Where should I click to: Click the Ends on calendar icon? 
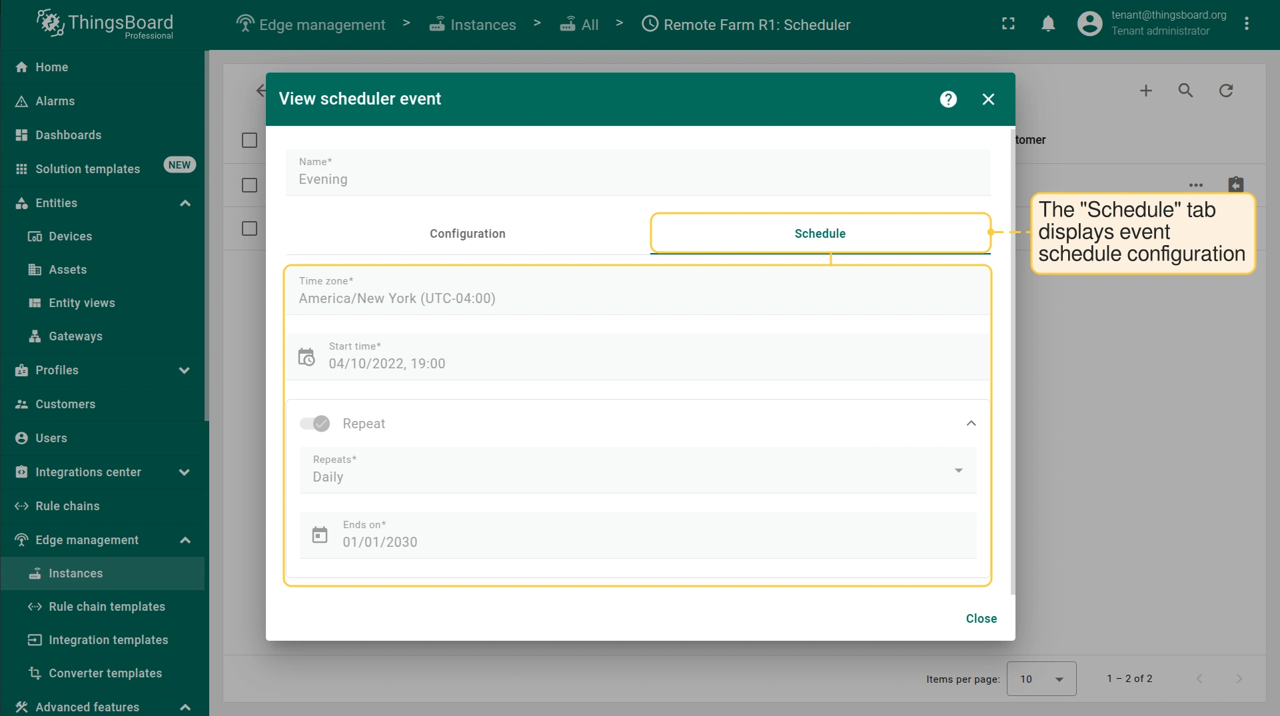320,535
